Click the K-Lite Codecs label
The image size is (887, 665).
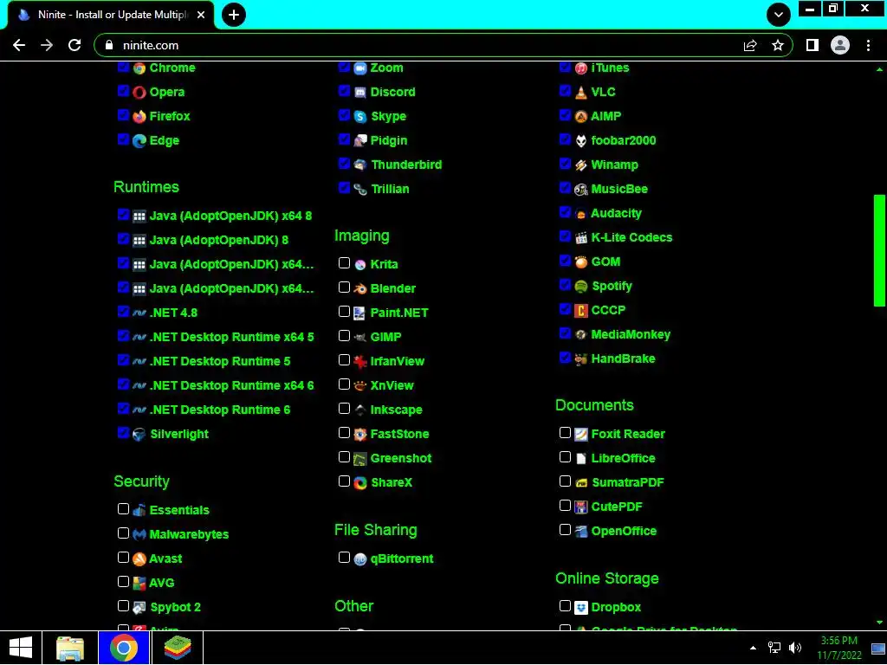631,237
